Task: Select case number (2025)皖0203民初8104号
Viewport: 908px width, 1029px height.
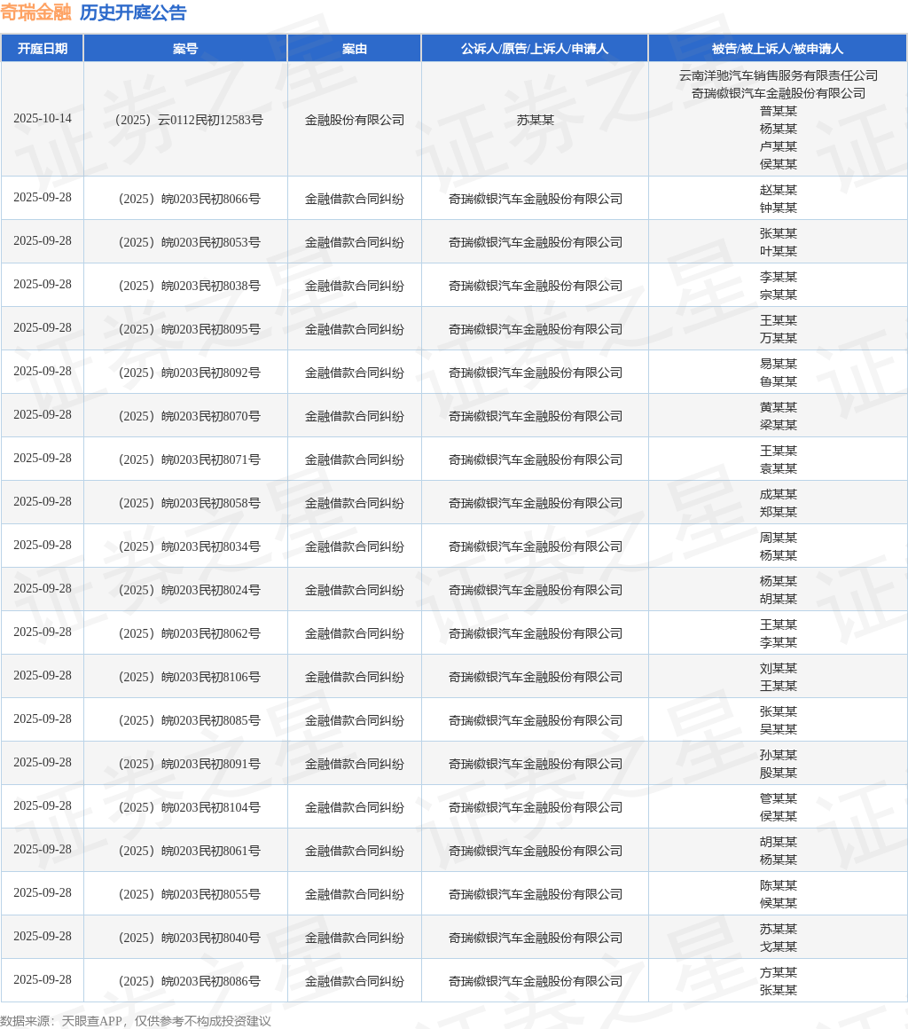Action: point(185,807)
